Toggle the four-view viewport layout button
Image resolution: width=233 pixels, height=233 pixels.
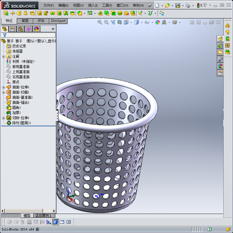click(69, 222)
